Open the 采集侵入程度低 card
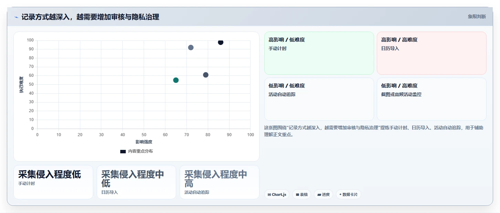This screenshot has height=213, width=500. (x=53, y=182)
